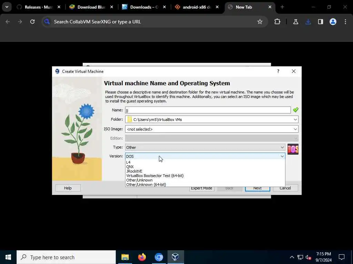This screenshot has width=353, height=264.
Task: Click the muted volume tray icon
Action: pyautogui.click(x=309, y=257)
